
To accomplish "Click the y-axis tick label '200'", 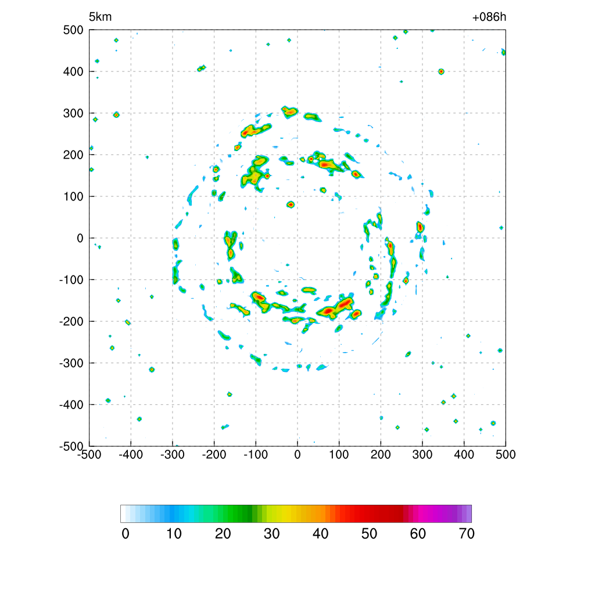I will click(x=73, y=155).
